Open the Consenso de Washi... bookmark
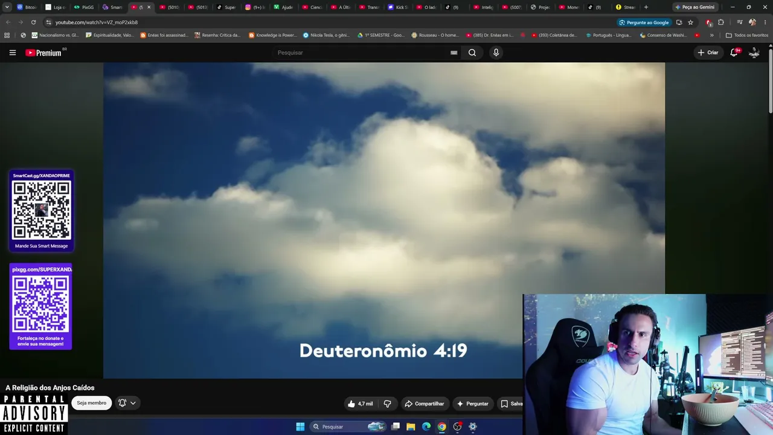The image size is (773, 435). click(x=663, y=35)
